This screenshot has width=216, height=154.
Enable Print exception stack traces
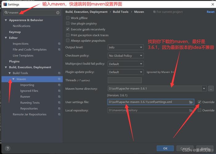click(x=68, y=35)
